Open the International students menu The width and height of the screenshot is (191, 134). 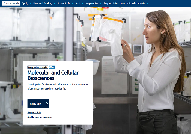click(133, 3)
